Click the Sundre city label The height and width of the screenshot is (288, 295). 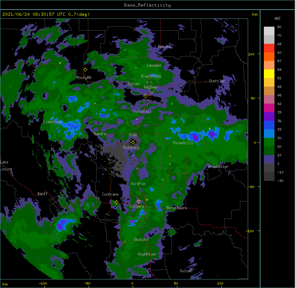coord(100,134)
